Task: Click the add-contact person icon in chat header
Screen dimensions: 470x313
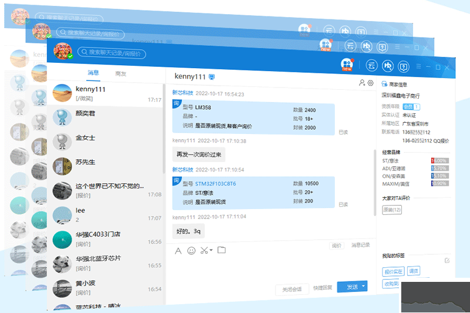Action: tap(362, 82)
